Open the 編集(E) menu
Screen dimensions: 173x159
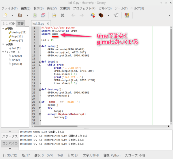point(26,8)
